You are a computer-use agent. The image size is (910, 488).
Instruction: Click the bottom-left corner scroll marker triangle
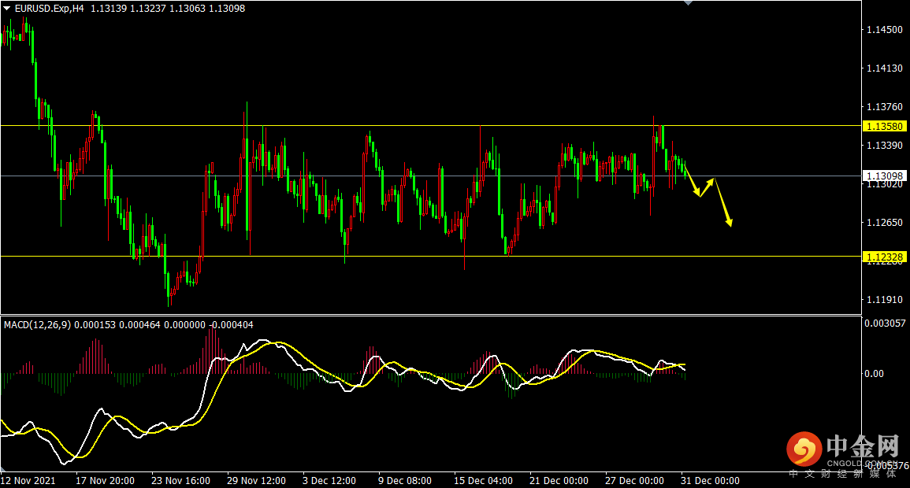(x=3, y=468)
